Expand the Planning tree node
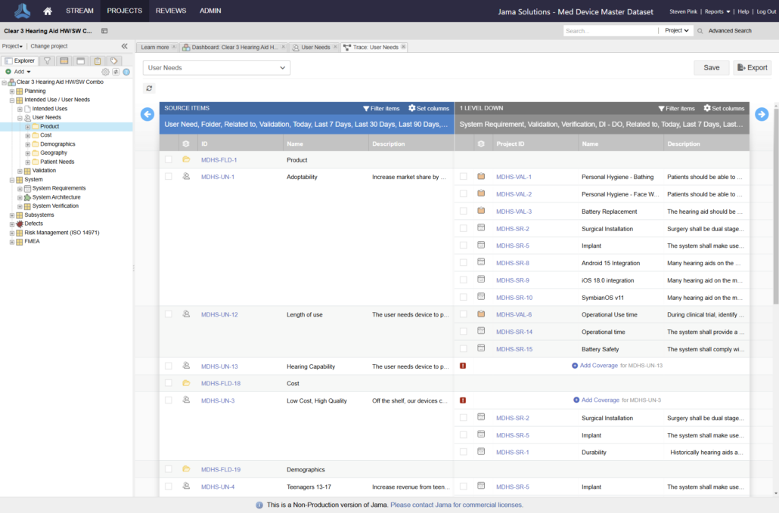The height and width of the screenshot is (513, 779). tap(12, 91)
